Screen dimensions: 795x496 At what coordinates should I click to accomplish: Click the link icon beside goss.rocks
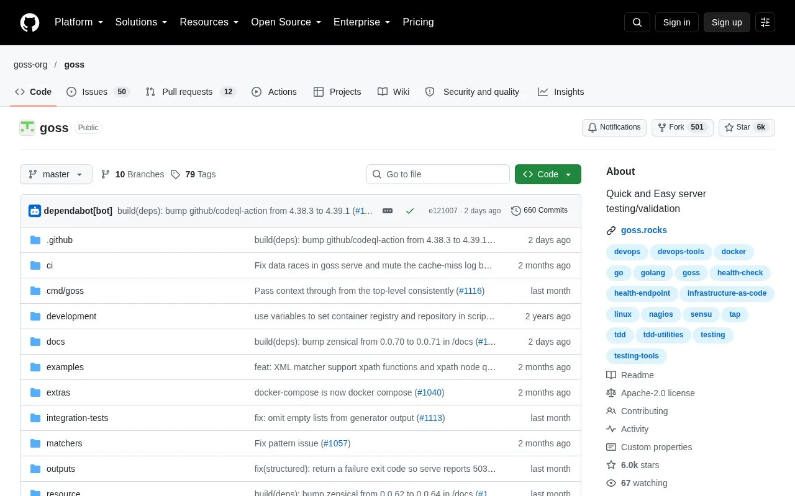(x=611, y=231)
